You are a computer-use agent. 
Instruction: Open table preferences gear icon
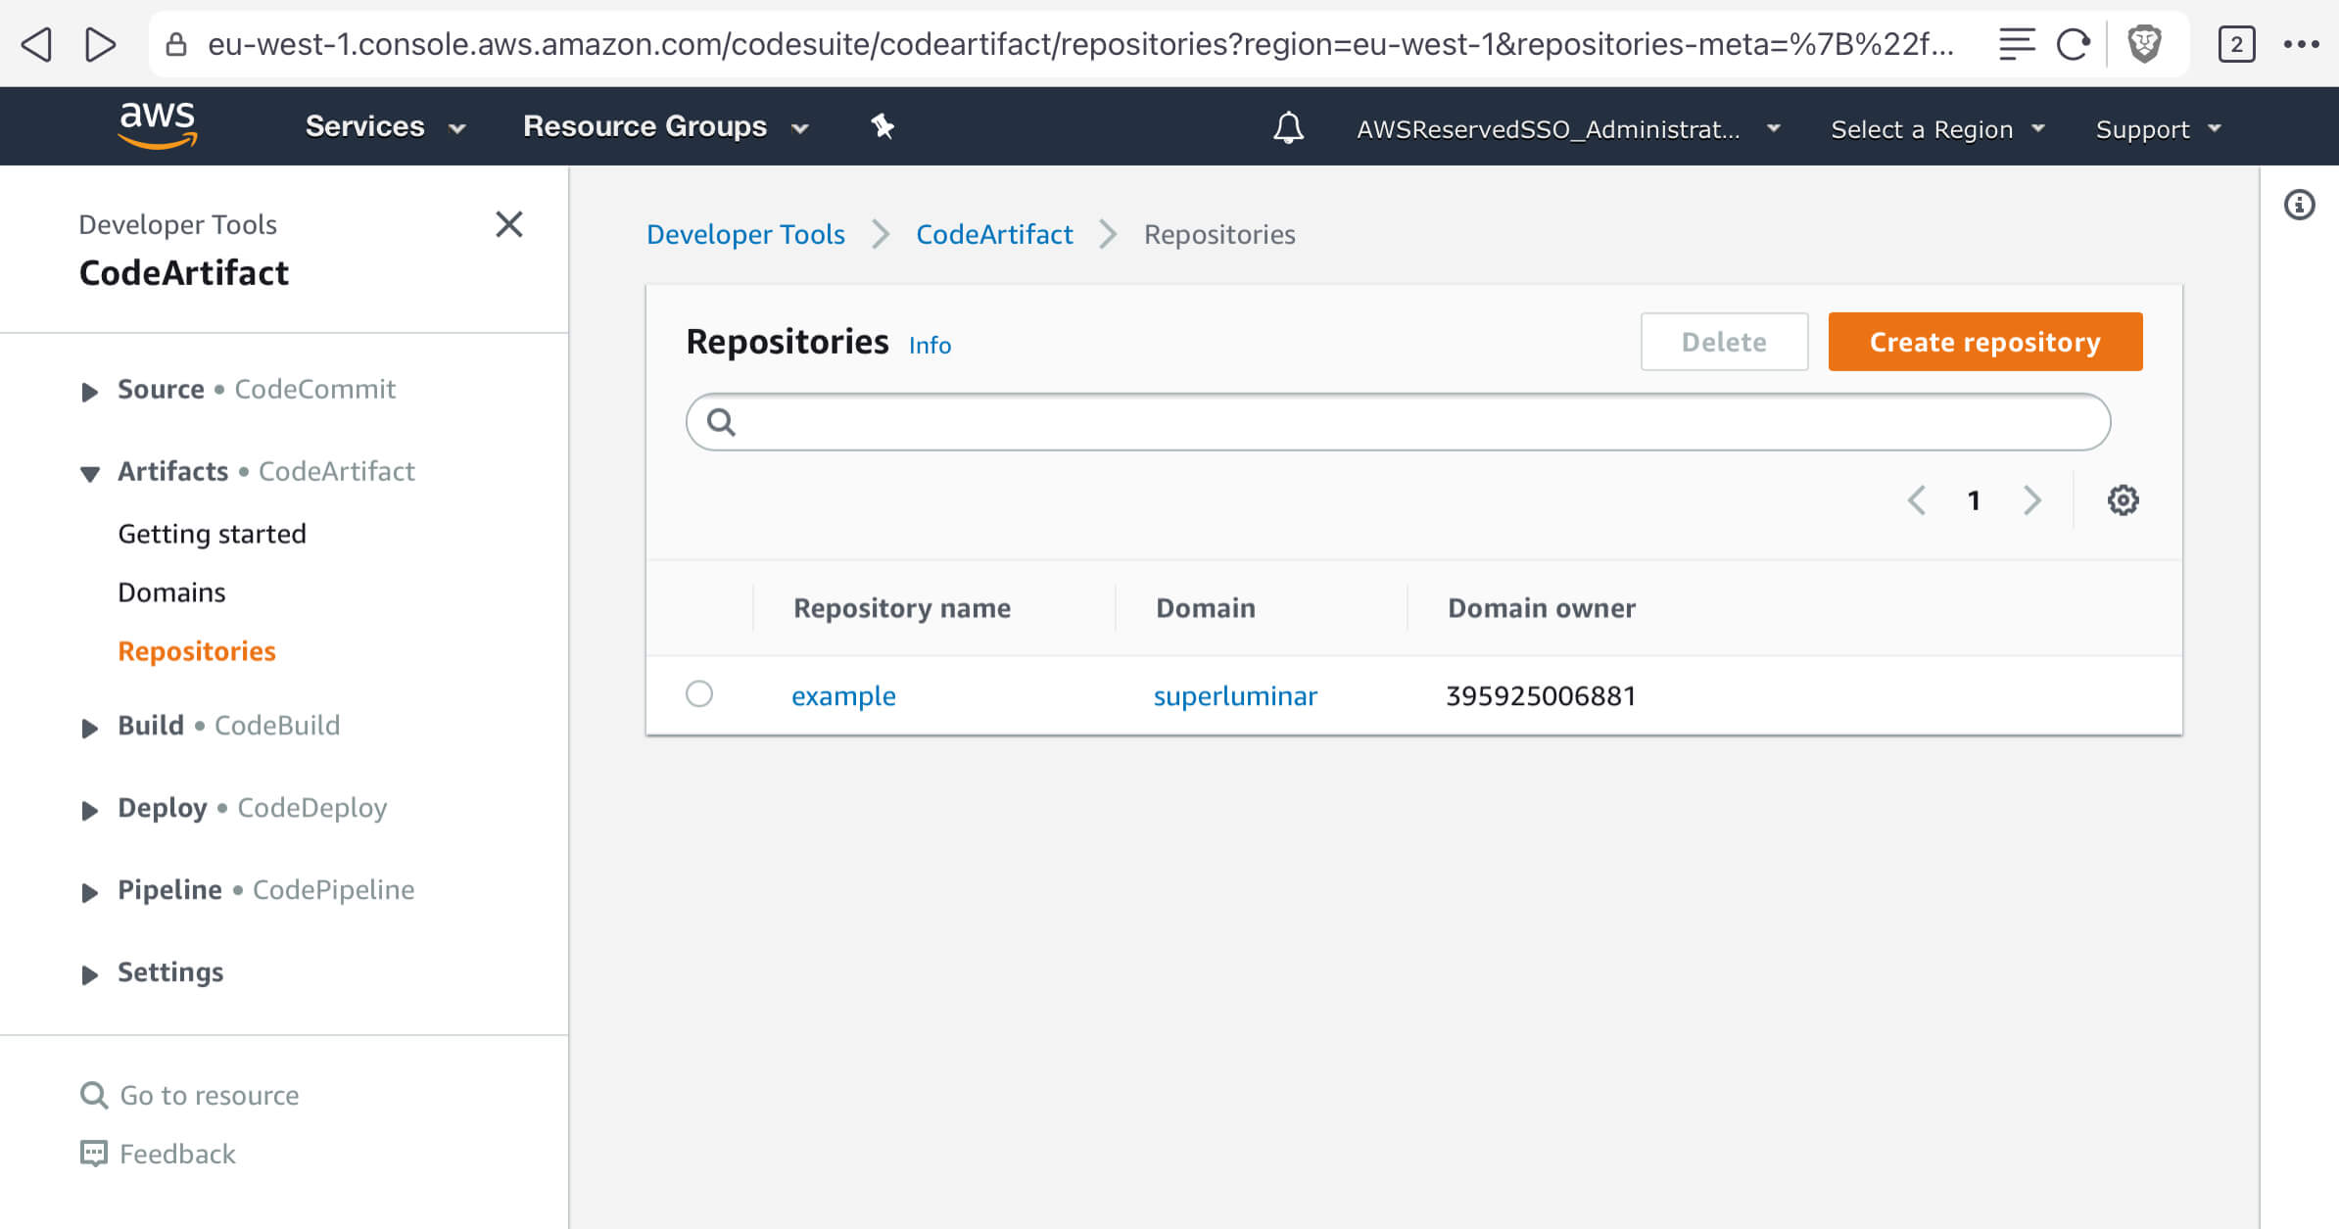click(2123, 500)
